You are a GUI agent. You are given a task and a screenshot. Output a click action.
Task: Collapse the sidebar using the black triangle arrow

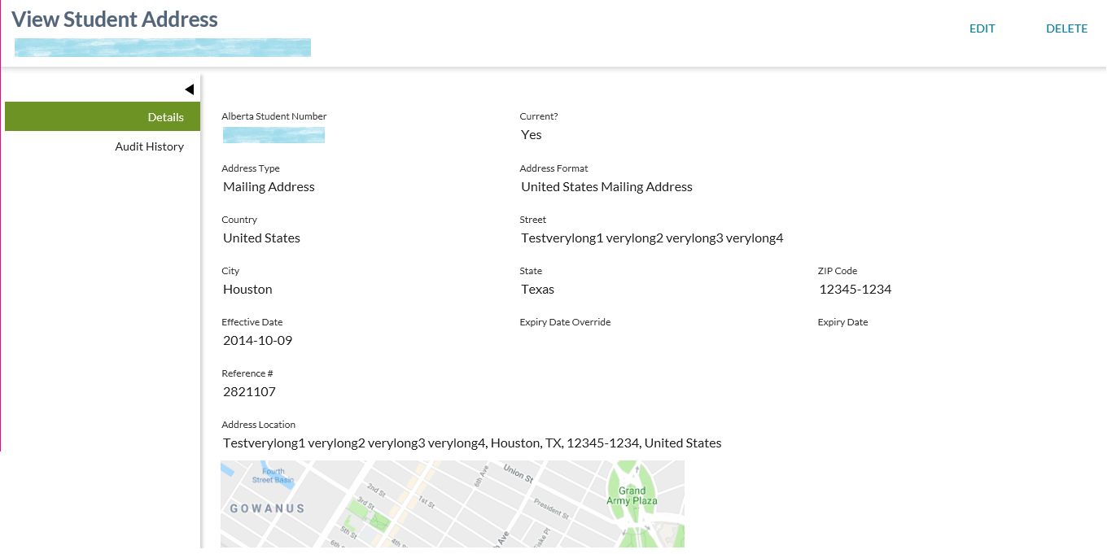click(189, 89)
